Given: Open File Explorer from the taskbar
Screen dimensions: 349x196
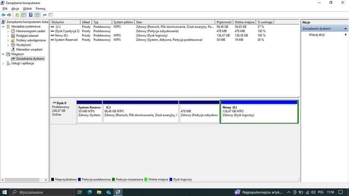Looking at the screenshot, I should pos(99,192).
